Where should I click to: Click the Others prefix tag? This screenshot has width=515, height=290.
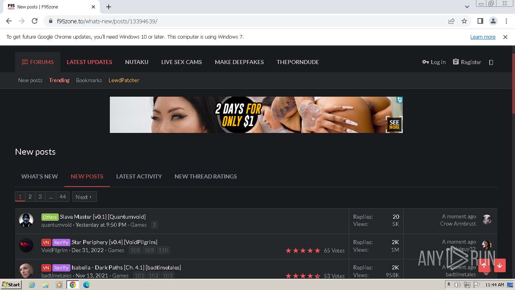click(x=50, y=217)
